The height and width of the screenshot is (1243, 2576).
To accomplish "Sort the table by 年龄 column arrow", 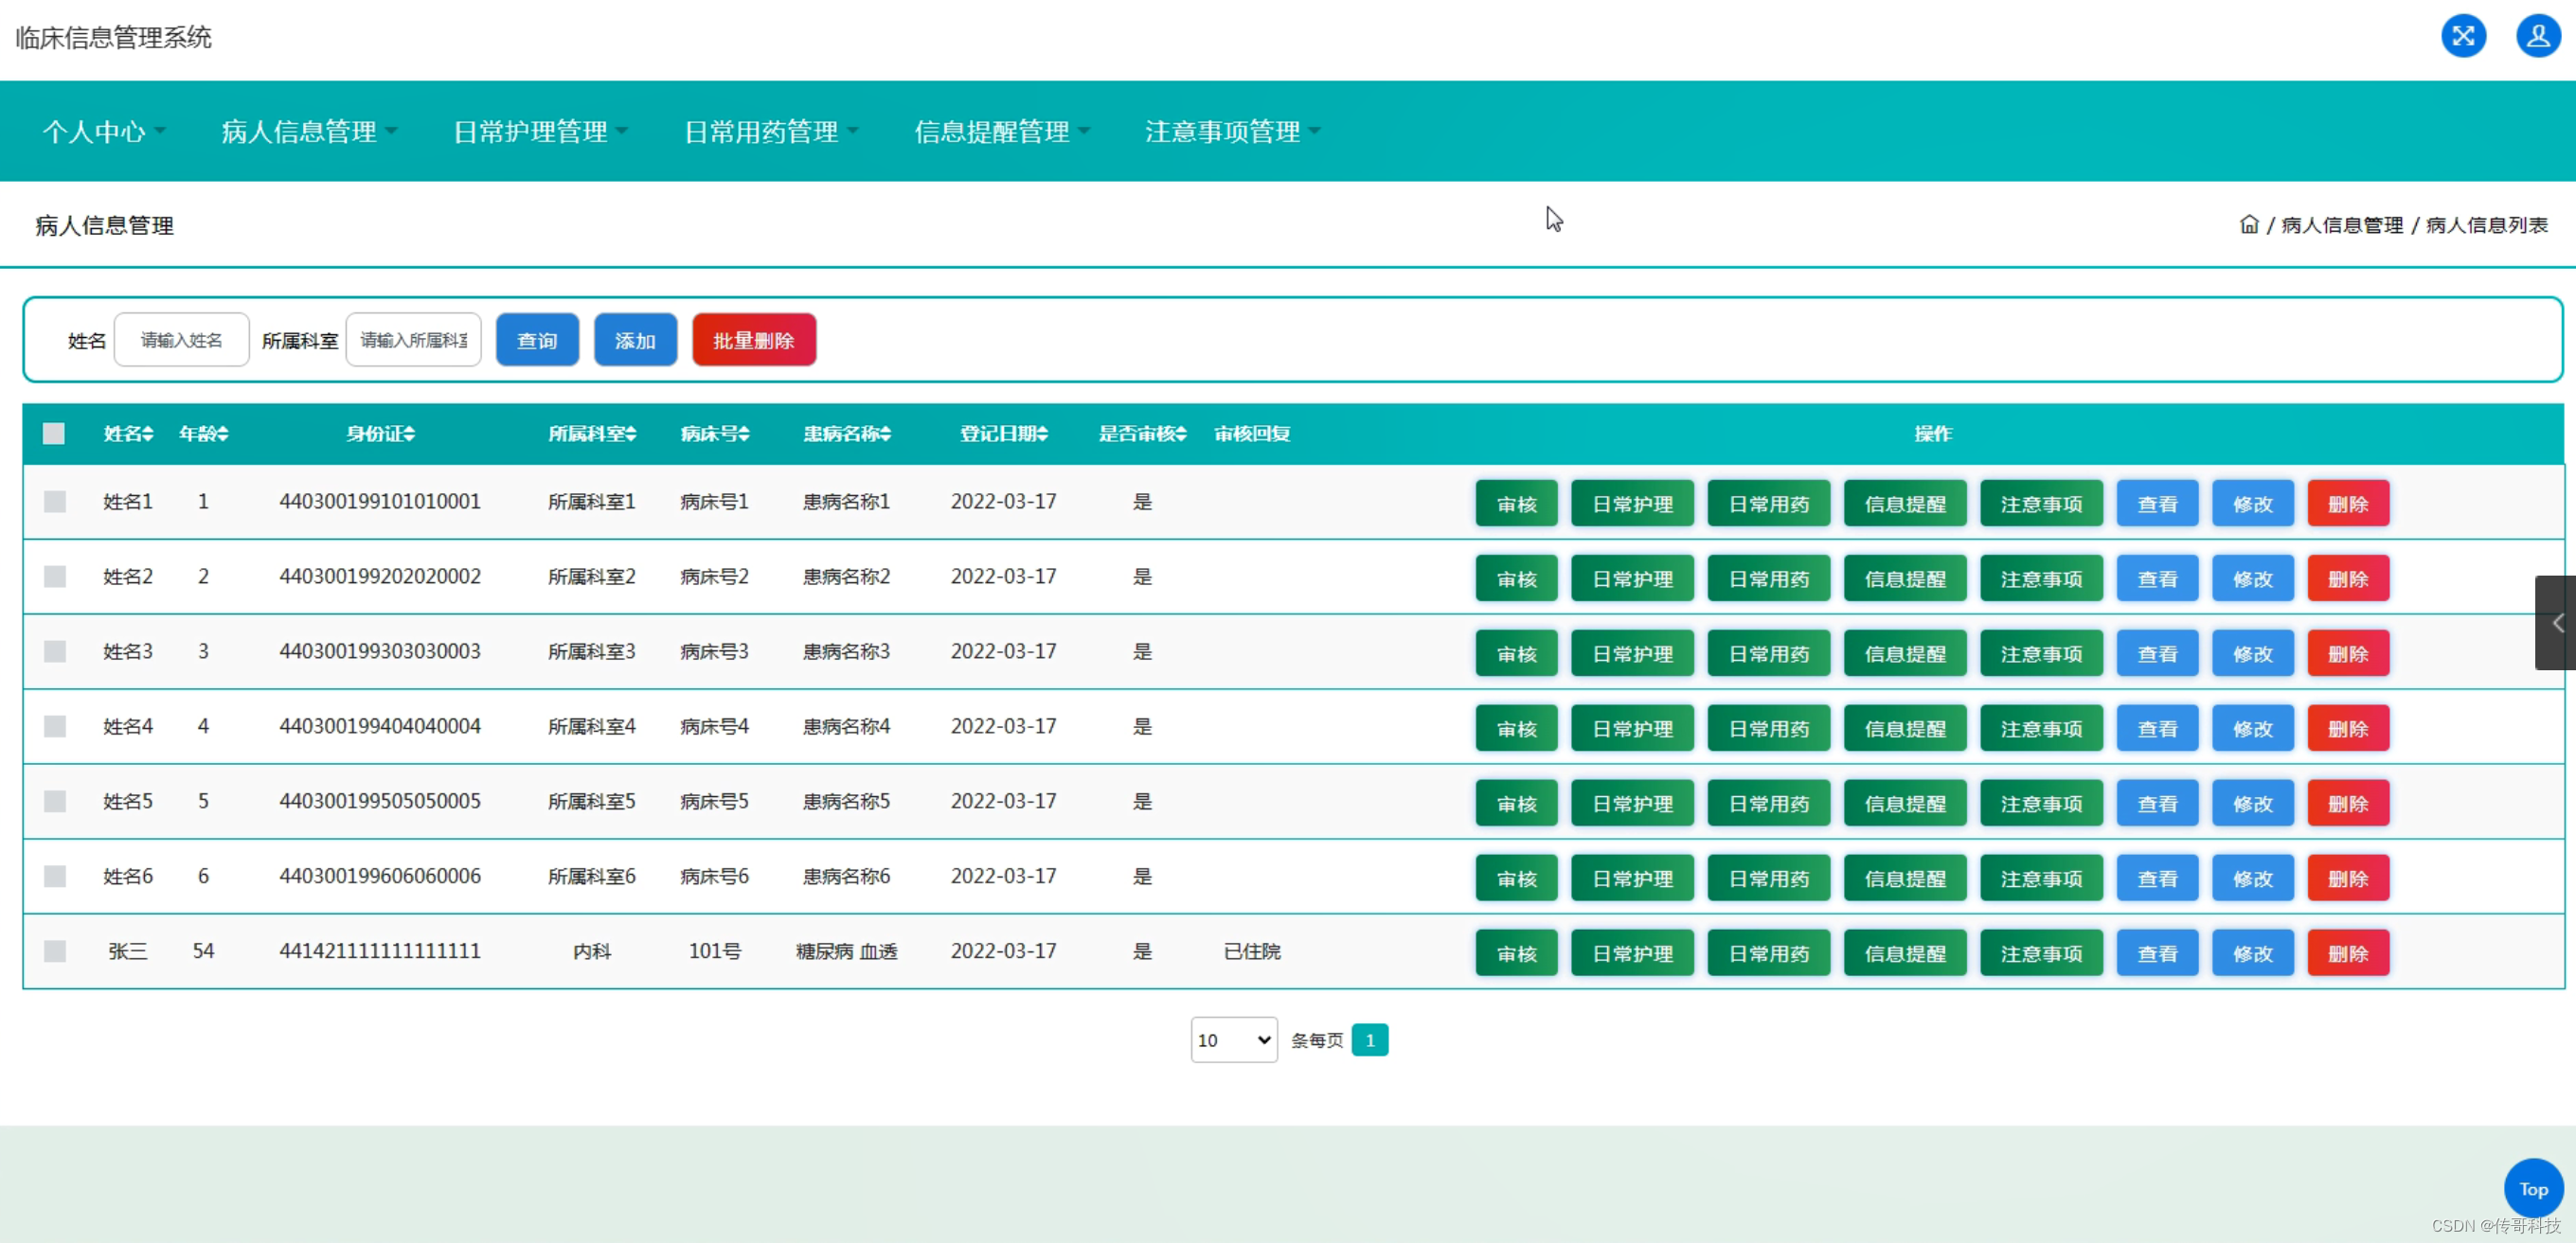I will coord(222,434).
